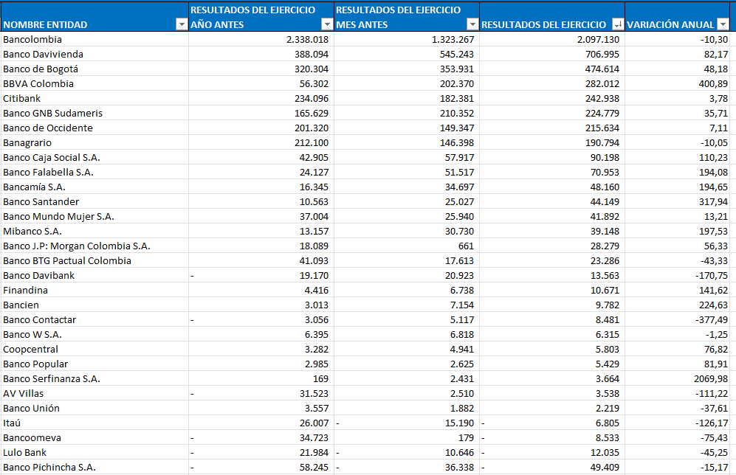The width and height of the screenshot is (736, 475).
Task: Open the sorted RESULTADOS DEL EJERCICIO filter button
Action: pyautogui.click(x=618, y=24)
